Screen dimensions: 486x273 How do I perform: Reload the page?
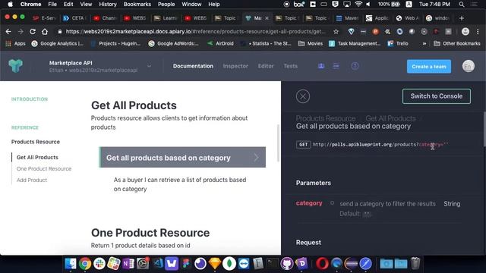[33, 32]
